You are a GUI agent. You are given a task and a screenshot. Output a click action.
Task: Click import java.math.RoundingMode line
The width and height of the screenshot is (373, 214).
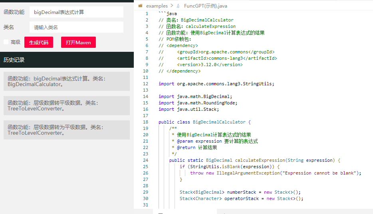pyautogui.click(x=198, y=103)
